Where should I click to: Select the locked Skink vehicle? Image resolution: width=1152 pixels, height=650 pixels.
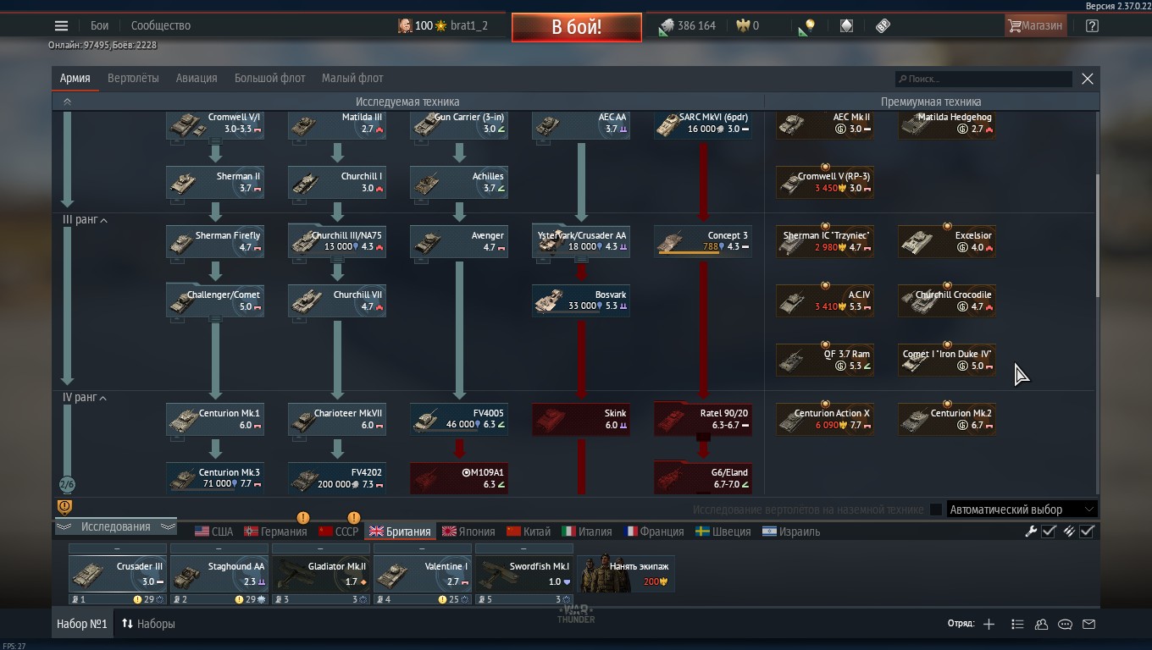581,419
